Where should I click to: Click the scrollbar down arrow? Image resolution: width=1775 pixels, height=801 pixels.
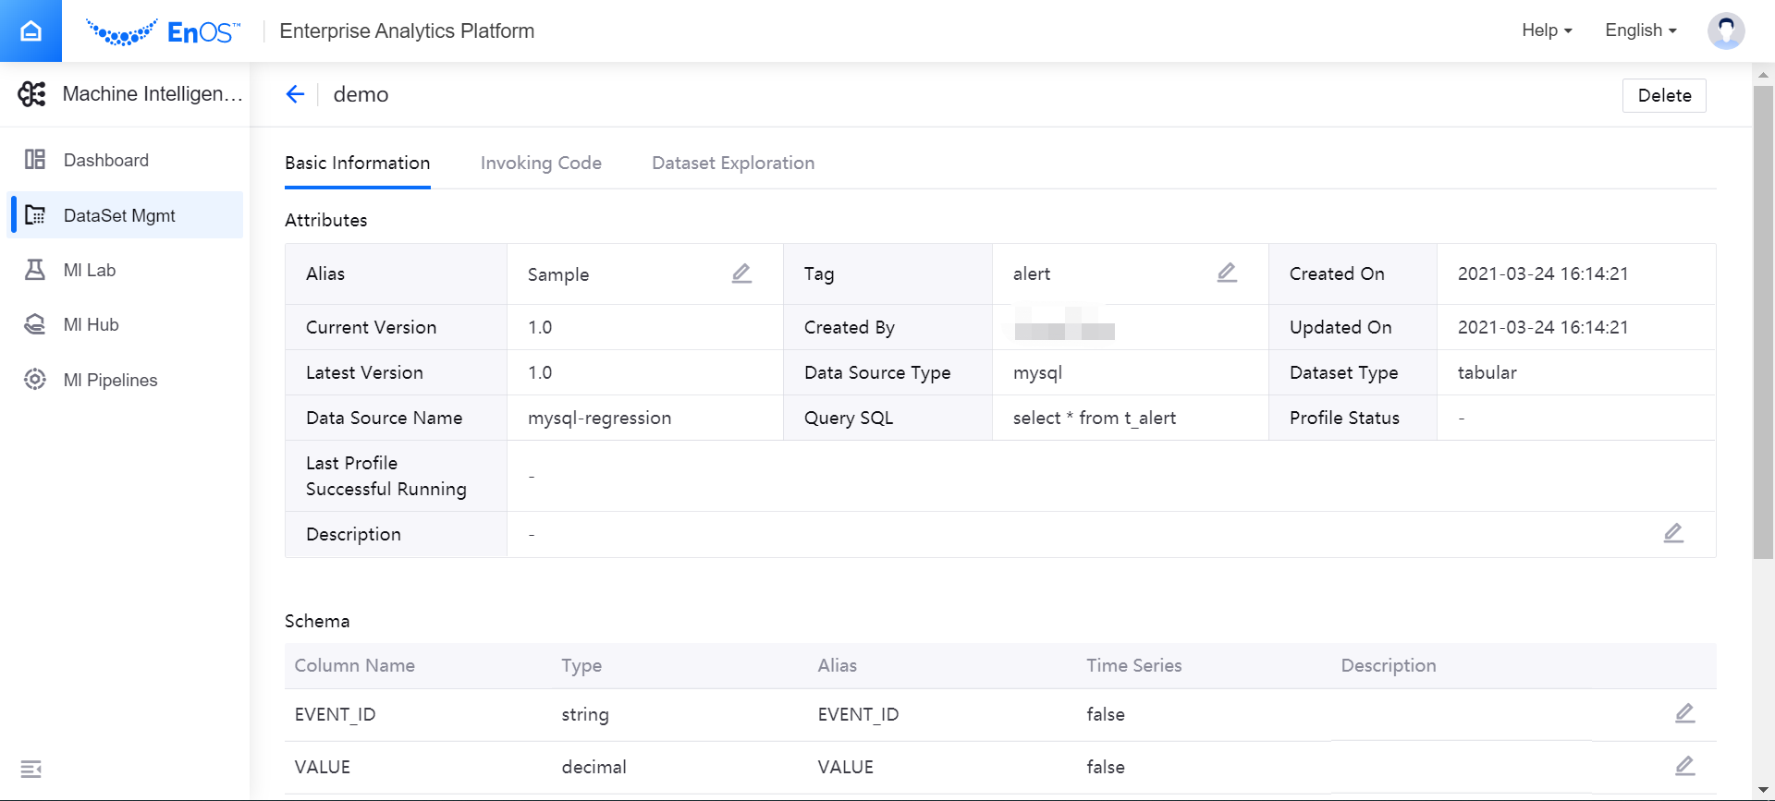1763,791
